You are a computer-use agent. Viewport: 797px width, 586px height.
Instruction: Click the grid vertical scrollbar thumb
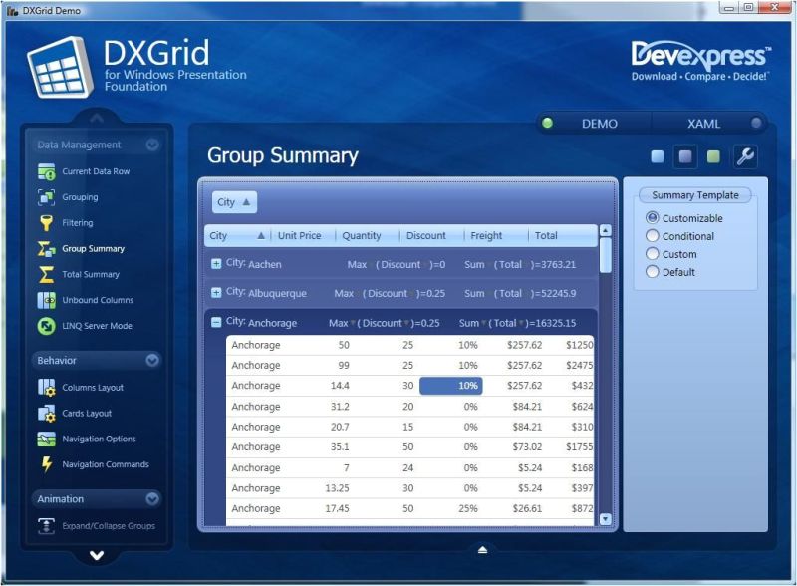[605, 255]
